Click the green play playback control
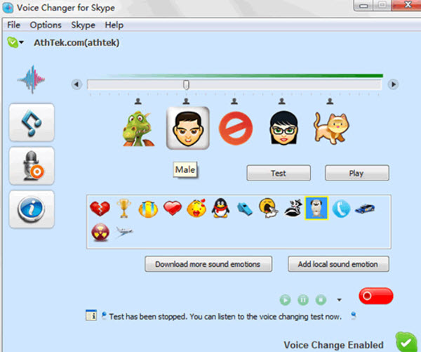Image resolution: width=421 pixels, height=352 pixels. tap(285, 300)
